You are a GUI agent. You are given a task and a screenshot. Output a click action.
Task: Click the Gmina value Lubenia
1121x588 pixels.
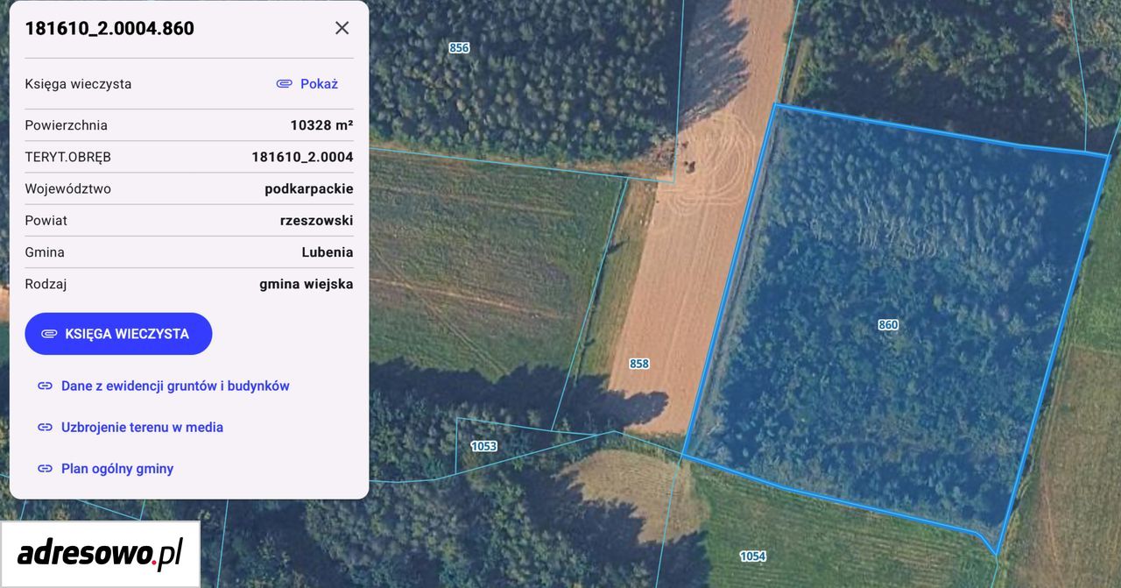pos(328,252)
